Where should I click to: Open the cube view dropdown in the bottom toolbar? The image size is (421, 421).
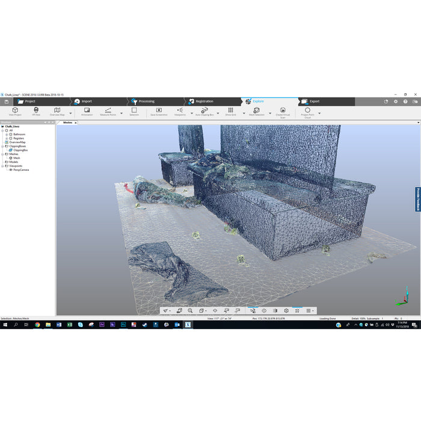coord(206,311)
